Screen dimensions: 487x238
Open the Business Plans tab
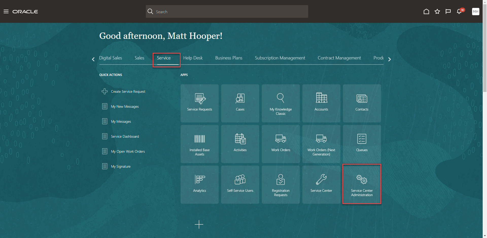(229, 58)
